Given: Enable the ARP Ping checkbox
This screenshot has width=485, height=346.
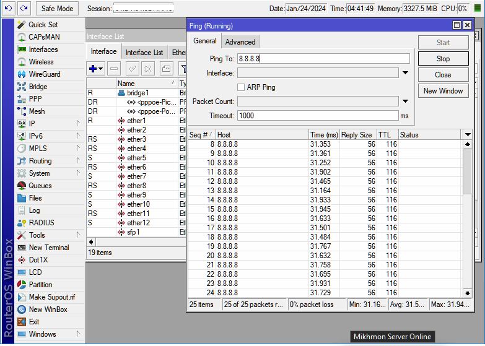Looking at the screenshot, I should click(241, 87).
